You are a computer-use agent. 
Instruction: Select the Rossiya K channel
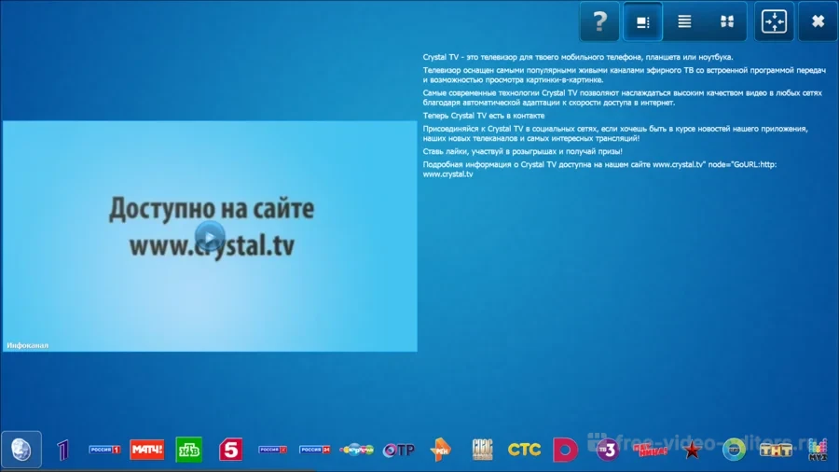click(x=272, y=450)
